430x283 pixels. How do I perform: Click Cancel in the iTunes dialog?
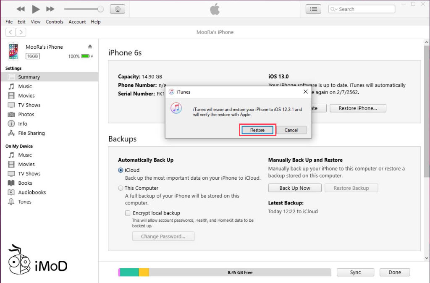[291, 130]
